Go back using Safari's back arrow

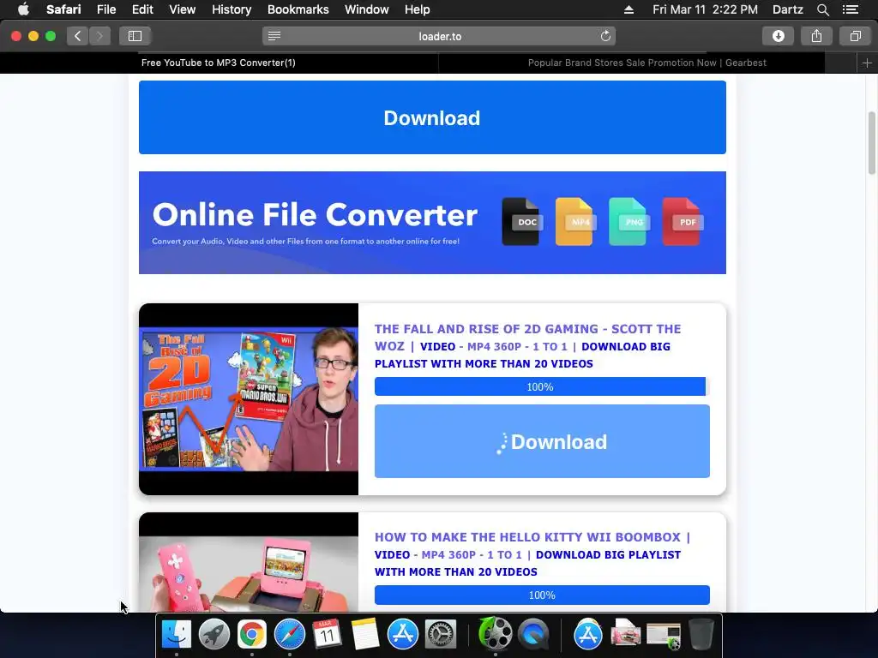point(78,36)
